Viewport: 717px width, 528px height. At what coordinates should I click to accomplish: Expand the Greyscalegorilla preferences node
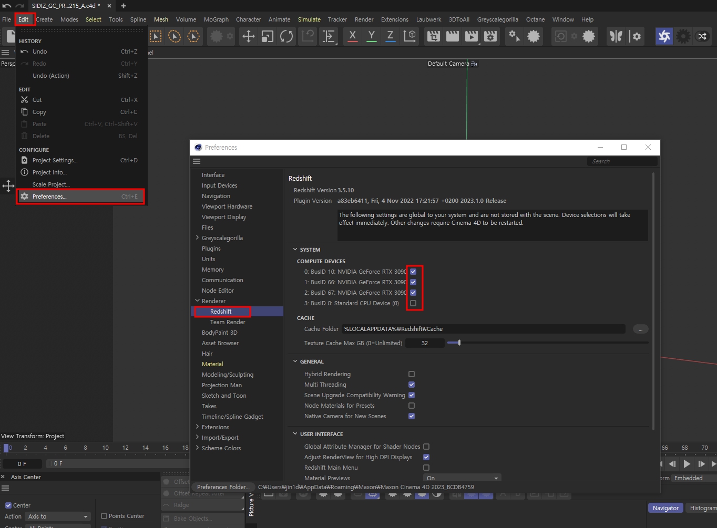pyautogui.click(x=197, y=238)
